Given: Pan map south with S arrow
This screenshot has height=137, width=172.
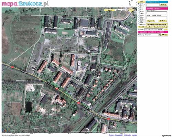Looking at the screenshot, I should coord(131,11).
